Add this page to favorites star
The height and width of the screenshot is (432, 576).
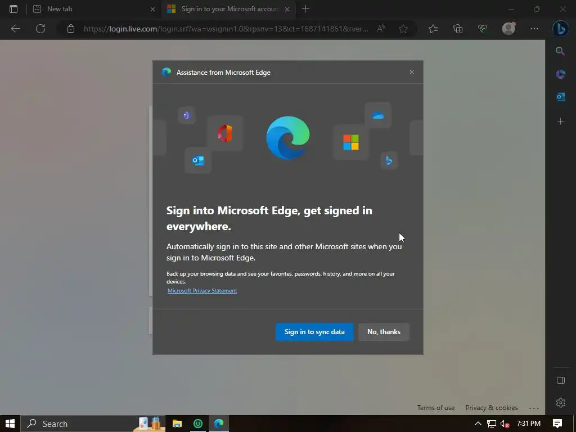pyautogui.click(x=403, y=29)
